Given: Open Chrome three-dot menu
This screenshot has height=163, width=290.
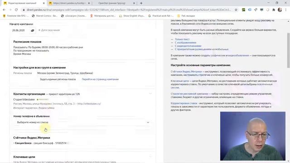Looking at the screenshot, I should (x=286, y=10).
